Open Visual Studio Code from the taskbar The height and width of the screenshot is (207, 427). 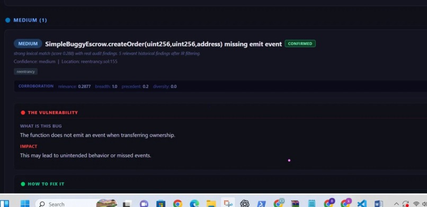coord(362,204)
